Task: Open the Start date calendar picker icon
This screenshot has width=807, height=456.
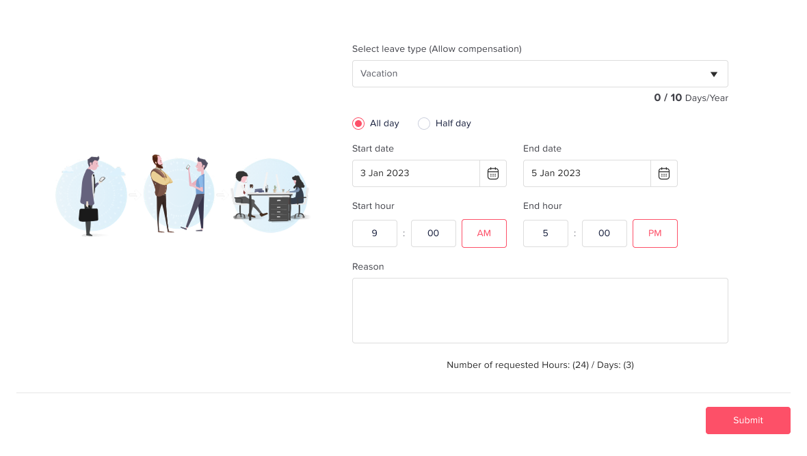Action: [493, 173]
